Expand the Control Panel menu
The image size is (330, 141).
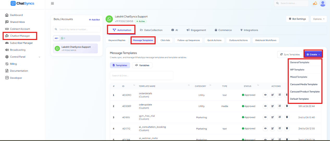point(23,57)
